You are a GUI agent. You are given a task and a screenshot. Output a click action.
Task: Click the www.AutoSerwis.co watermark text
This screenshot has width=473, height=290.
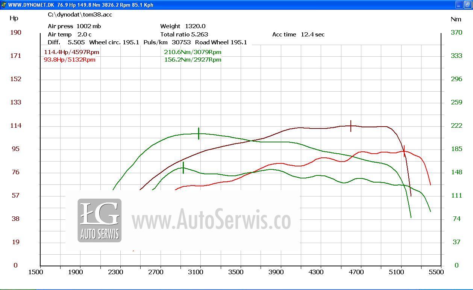[211, 219]
